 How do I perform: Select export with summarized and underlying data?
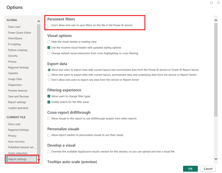pos(49,74)
